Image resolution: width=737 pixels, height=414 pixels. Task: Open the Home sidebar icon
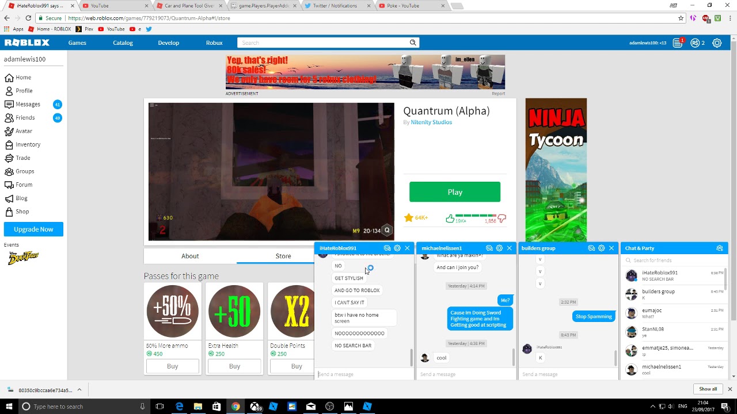(x=9, y=78)
